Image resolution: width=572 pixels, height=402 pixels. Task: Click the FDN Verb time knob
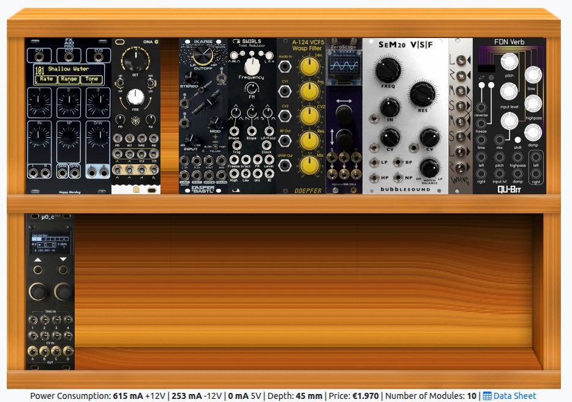(533, 75)
